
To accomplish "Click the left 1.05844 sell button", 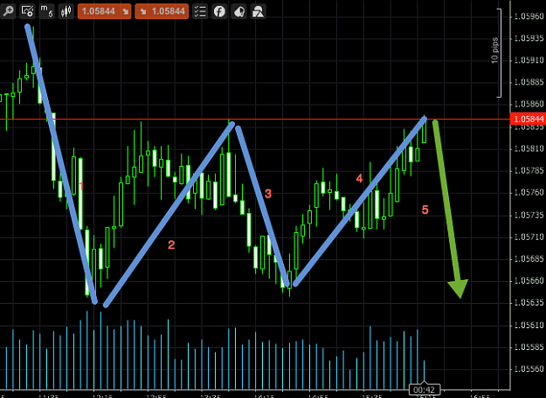I will [105, 11].
